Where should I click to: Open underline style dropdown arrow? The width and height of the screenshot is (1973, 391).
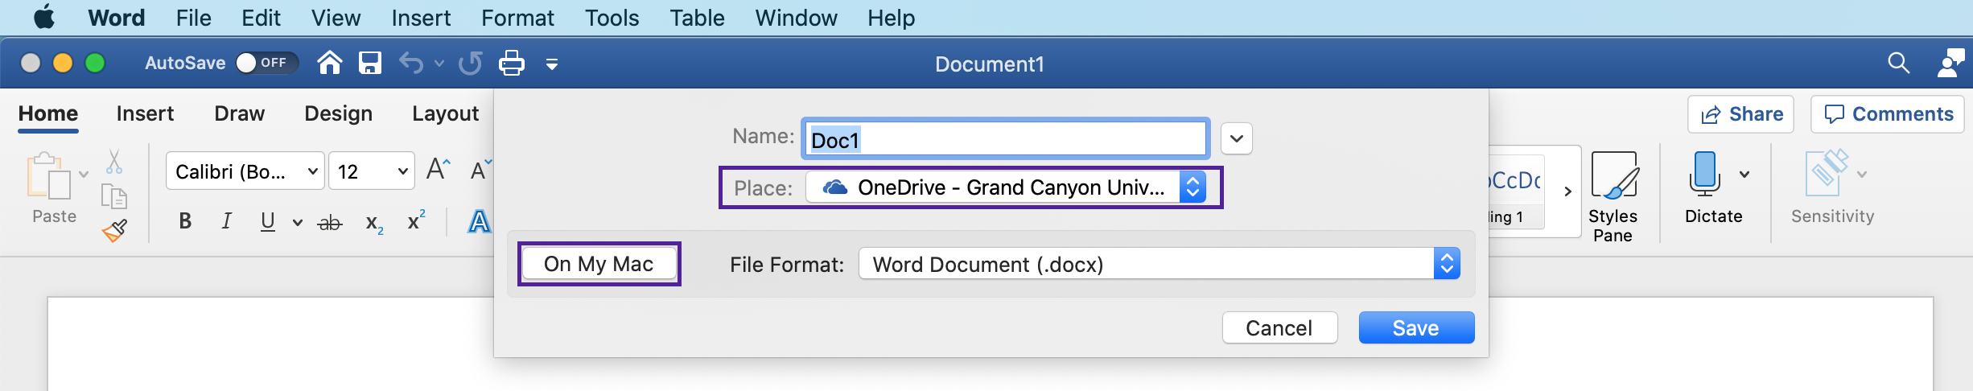click(298, 223)
